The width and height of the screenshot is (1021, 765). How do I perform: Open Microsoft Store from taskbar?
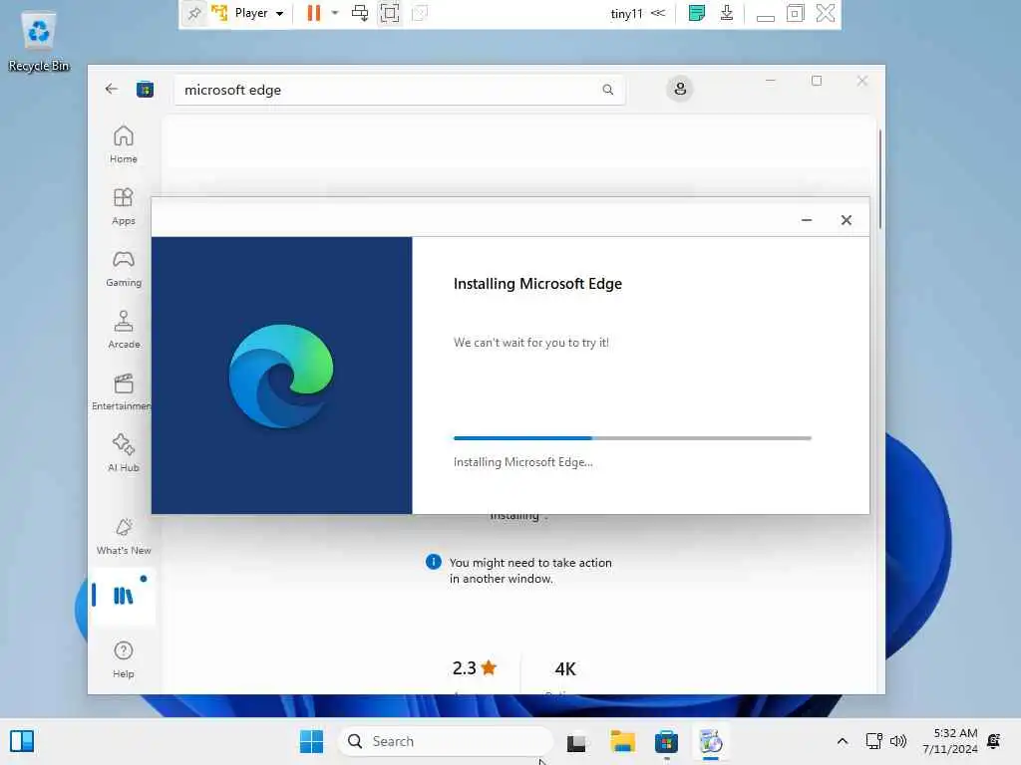click(x=666, y=741)
